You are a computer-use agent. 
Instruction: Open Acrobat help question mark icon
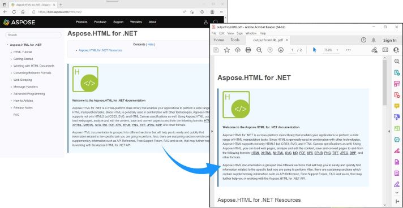pos(363,40)
